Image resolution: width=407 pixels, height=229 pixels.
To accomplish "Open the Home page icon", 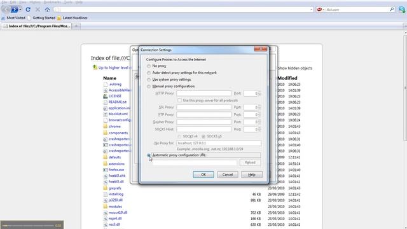I will [47, 10].
